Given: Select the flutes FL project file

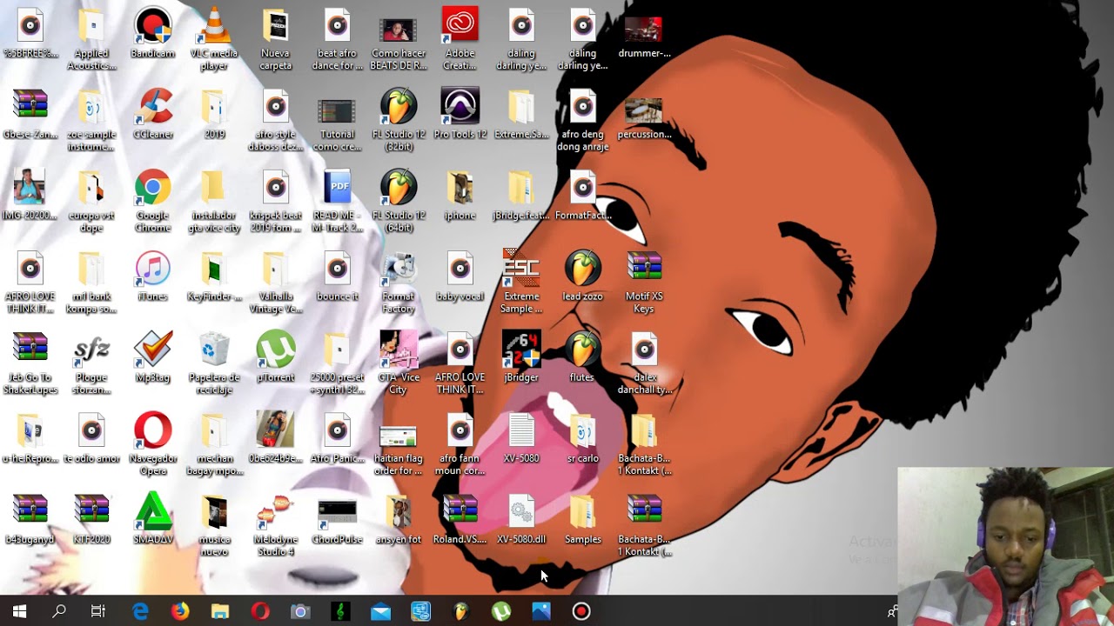Looking at the screenshot, I should tap(582, 356).
